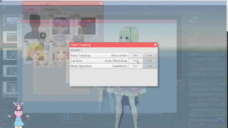Open the VRoidHub tab

[51, 9]
